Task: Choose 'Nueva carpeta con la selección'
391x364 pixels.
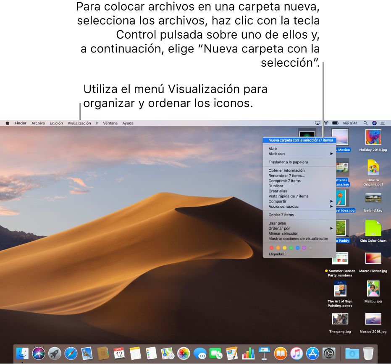Action: tap(299, 140)
